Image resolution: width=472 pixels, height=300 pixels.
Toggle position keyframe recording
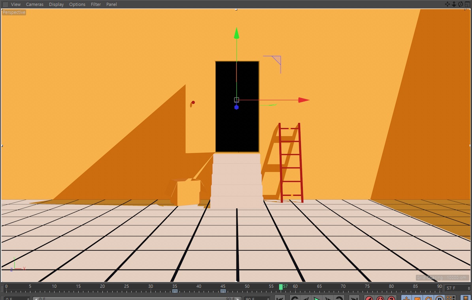coord(406,298)
